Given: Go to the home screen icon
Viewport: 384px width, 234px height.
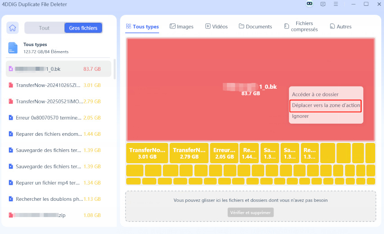Looking at the screenshot, I should click(13, 28).
